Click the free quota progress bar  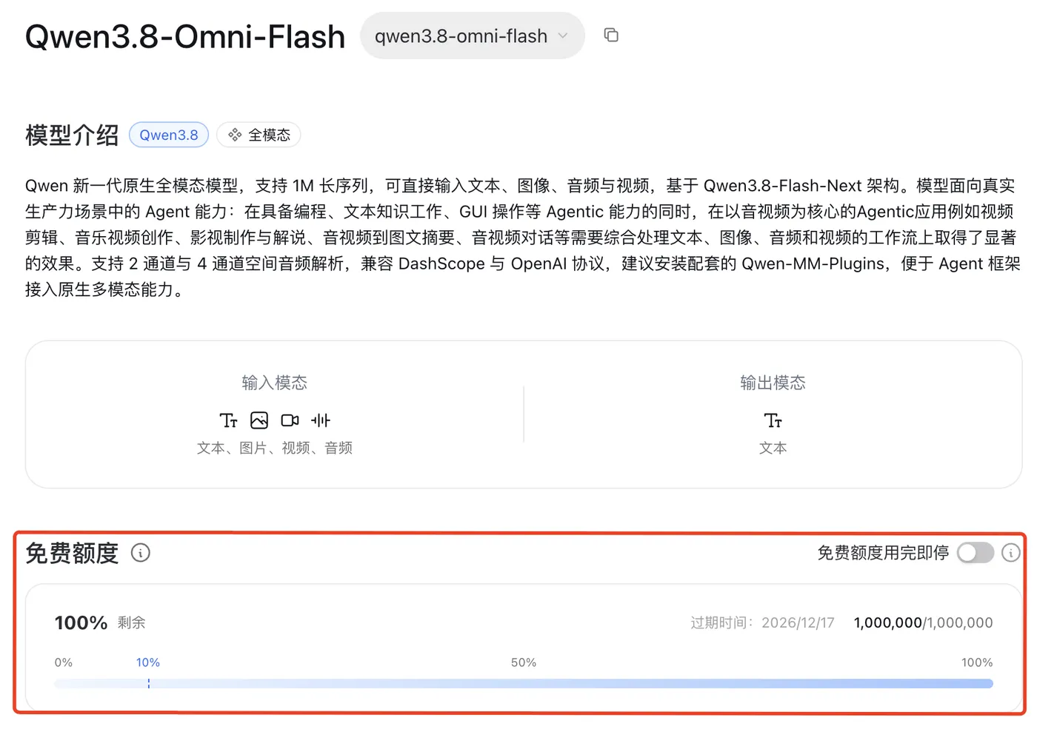pos(524,684)
